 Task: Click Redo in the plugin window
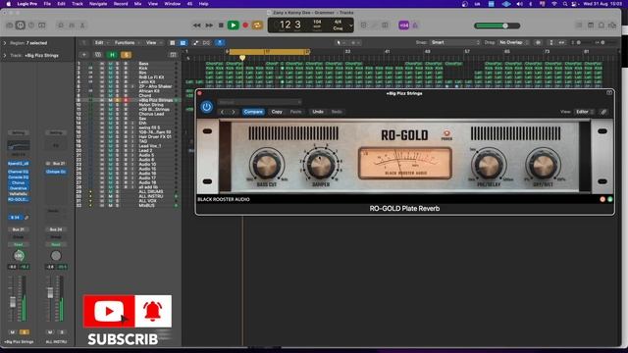pyautogui.click(x=337, y=112)
